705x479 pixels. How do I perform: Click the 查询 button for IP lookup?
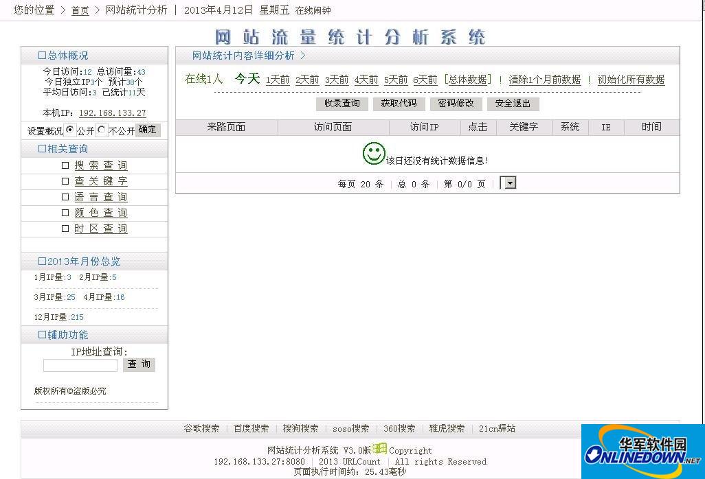(x=139, y=364)
